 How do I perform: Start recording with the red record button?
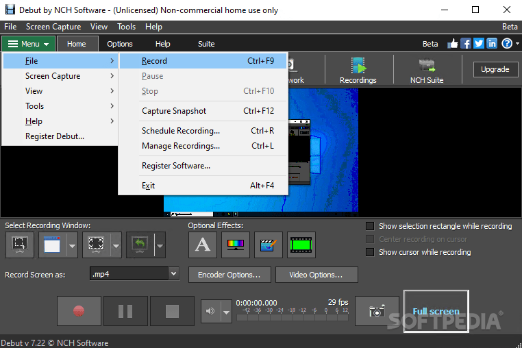pyautogui.click(x=79, y=311)
